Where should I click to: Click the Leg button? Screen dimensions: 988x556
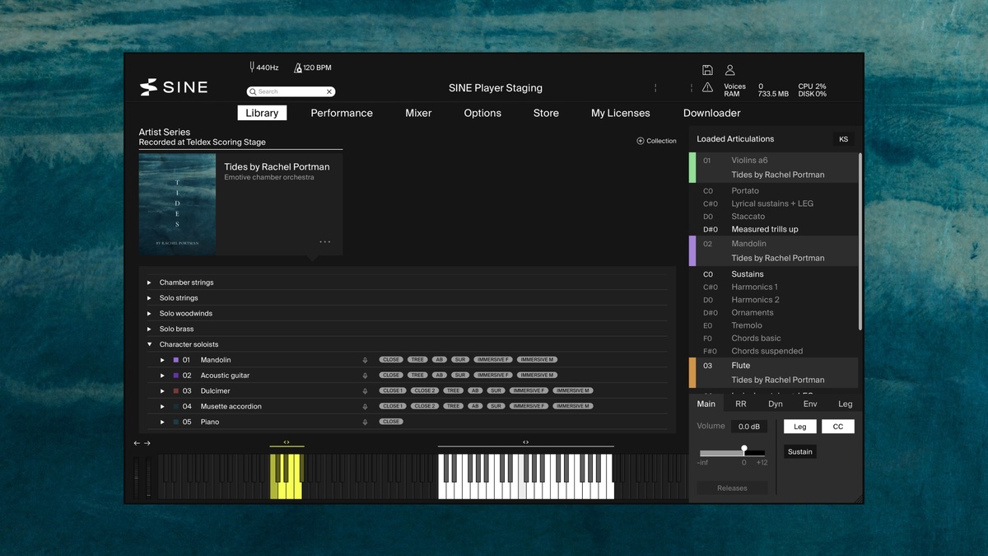point(799,427)
